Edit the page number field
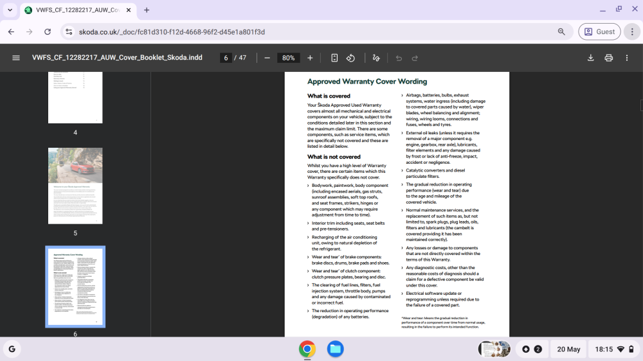The width and height of the screenshot is (643, 361). click(226, 58)
